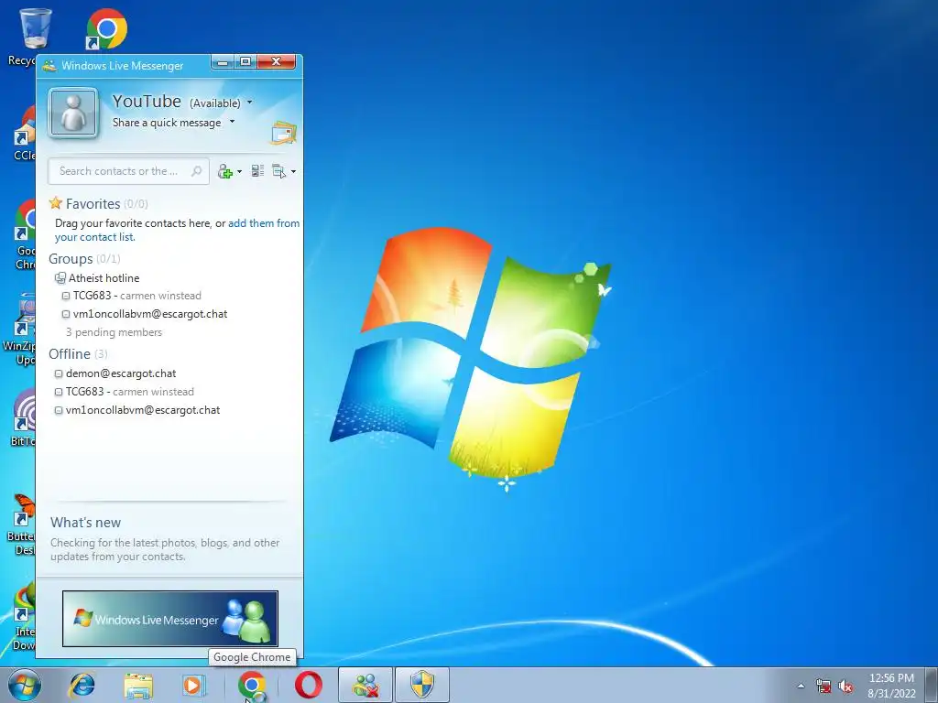
Task: Click the YouTube profile display picture
Action: tap(73, 113)
